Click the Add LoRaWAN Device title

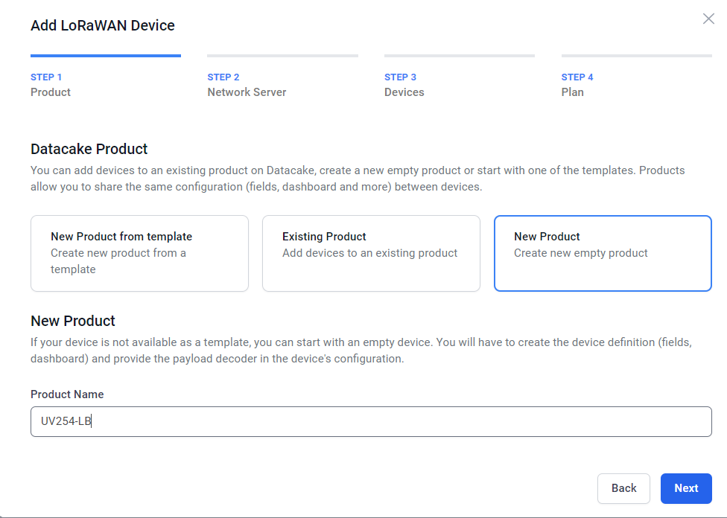(x=103, y=25)
